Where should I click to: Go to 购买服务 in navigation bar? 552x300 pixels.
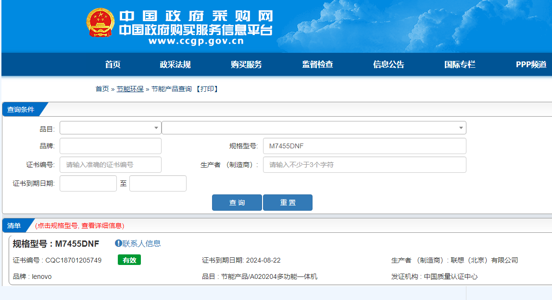(x=246, y=64)
